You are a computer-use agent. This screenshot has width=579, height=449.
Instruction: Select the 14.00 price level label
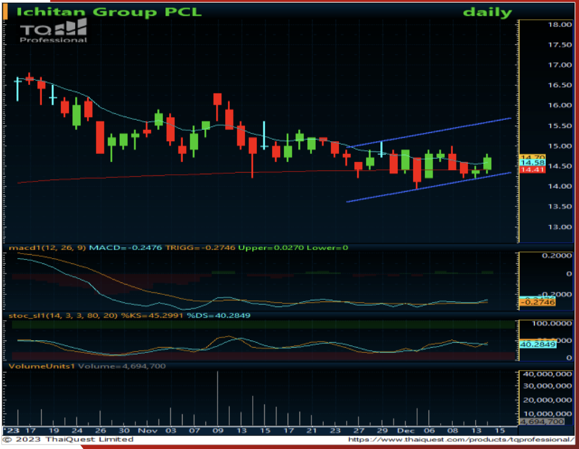(560, 186)
